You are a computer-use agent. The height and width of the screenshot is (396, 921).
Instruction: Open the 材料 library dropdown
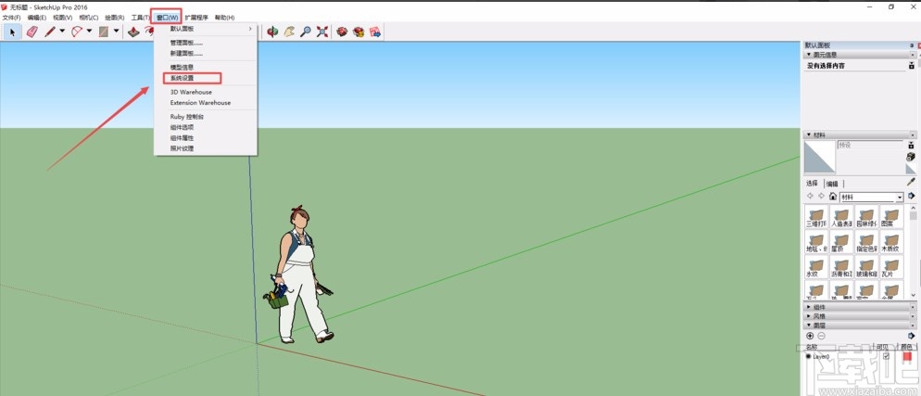[900, 197]
